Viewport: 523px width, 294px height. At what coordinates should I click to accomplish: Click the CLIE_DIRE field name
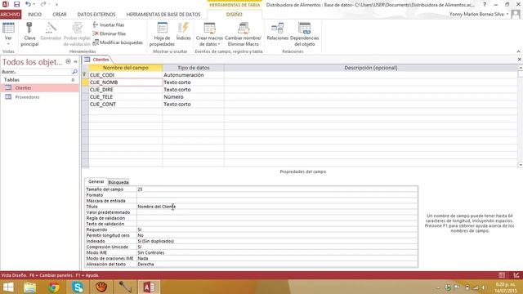coord(125,90)
